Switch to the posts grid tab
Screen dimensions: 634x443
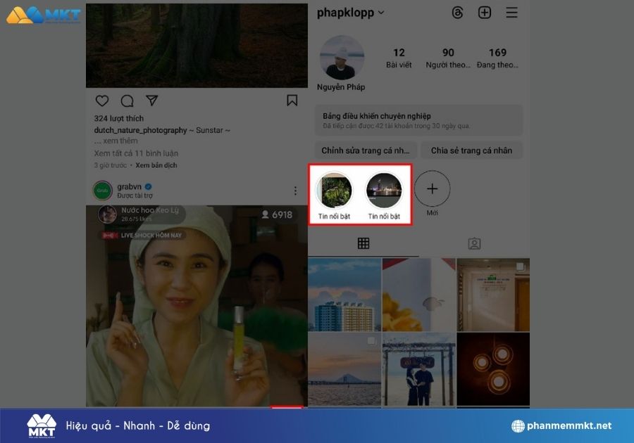[363, 243]
